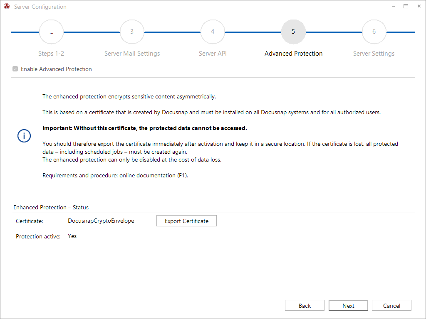426x319 pixels.
Task: Go to Steps 1-2 wizard circle
Action: coord(51,32)
